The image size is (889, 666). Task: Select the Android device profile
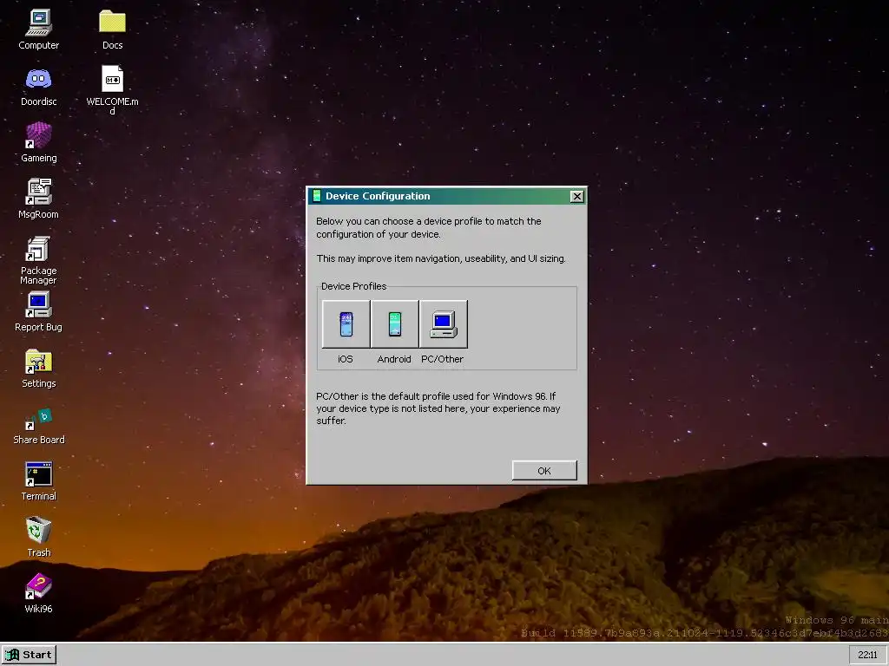pyautogui.click(x=395, y=324)
